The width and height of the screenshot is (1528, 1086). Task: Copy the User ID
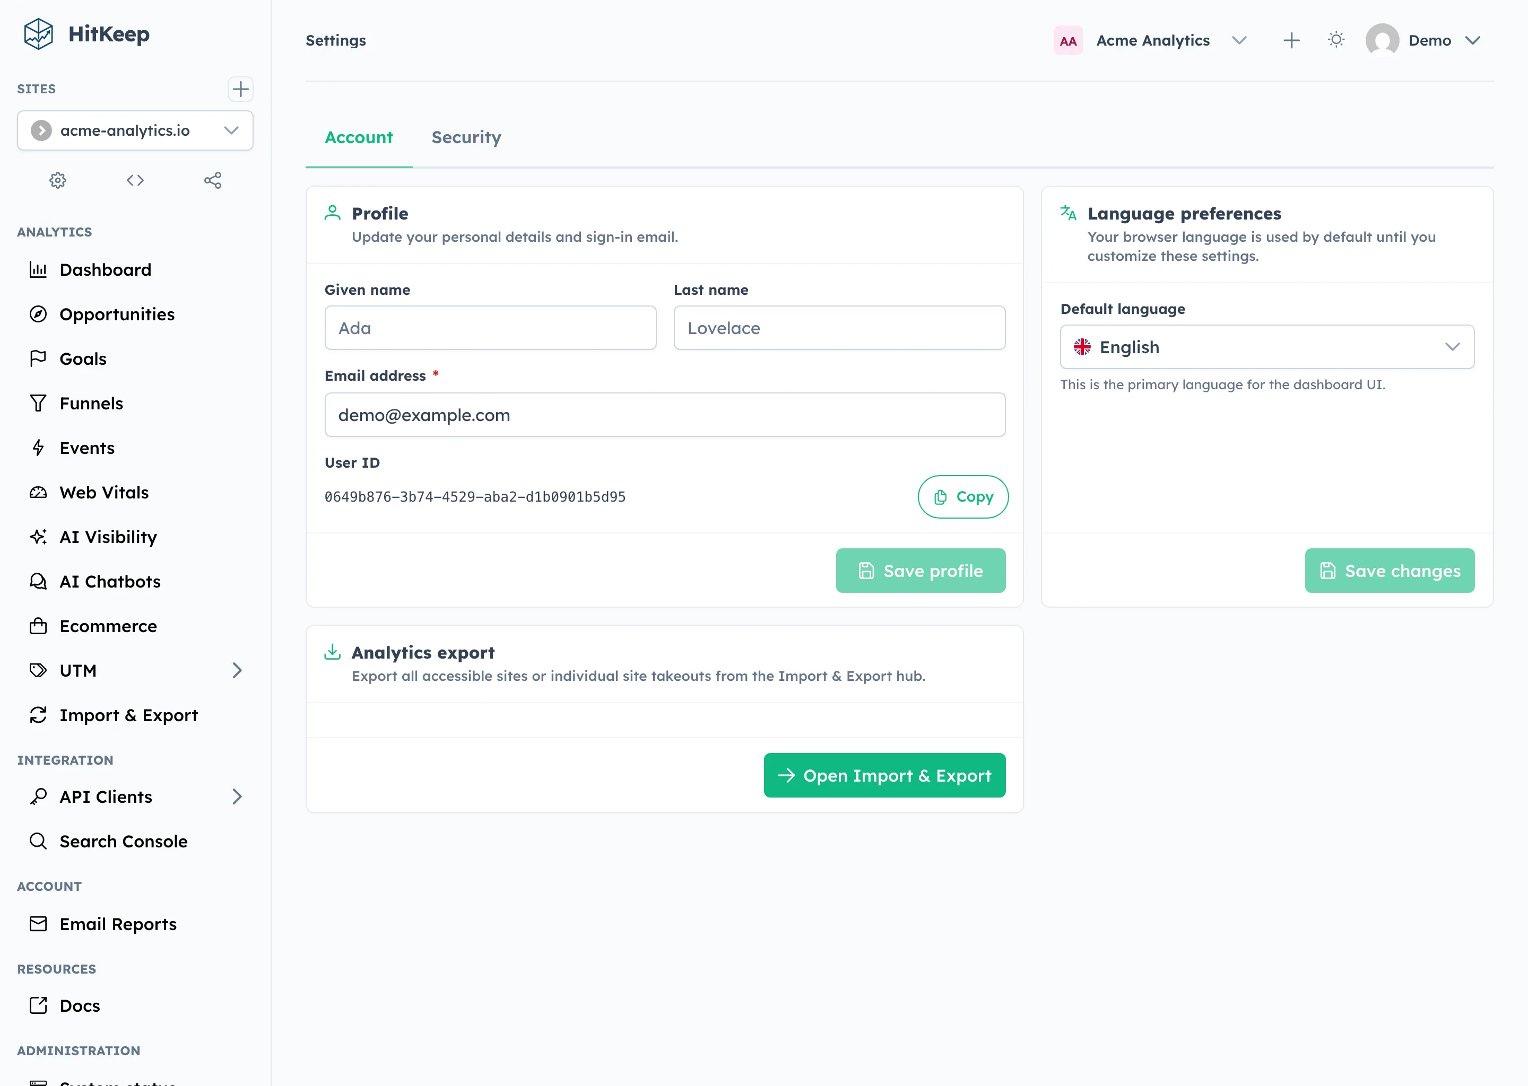point(963,497)
